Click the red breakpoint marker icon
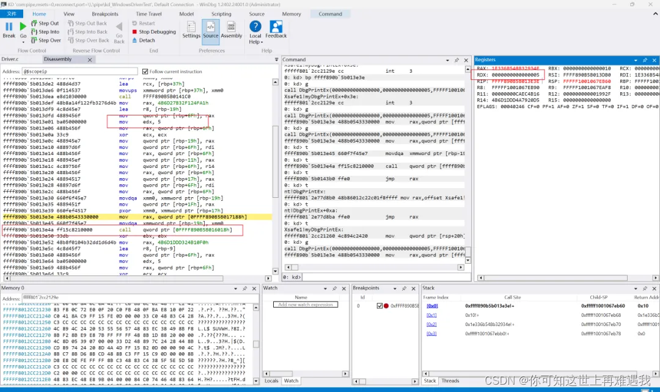Viewport: 660px width, 392px height. [x=386, y=306]
